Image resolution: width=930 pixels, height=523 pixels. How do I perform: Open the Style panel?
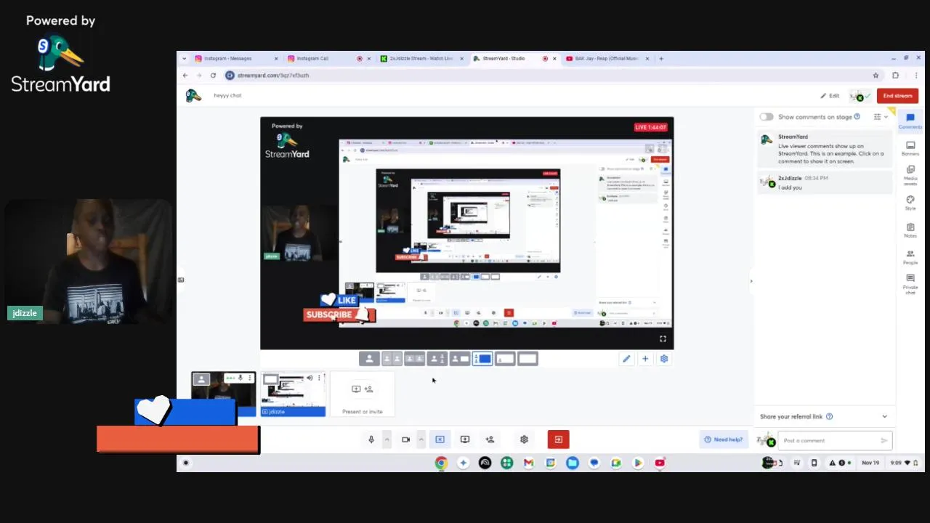(910, 203)
